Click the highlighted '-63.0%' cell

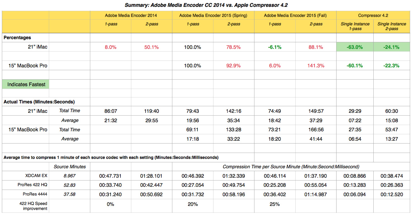click(x=355, y=47)
